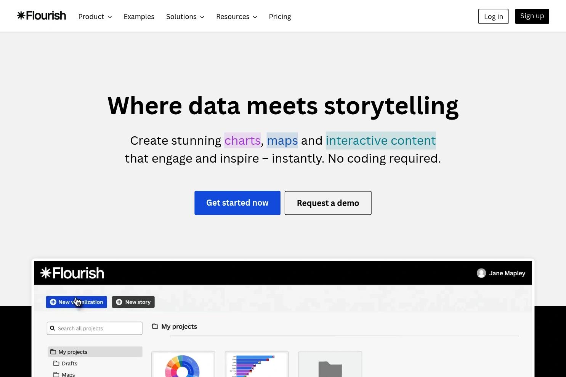Click the Flourish logo in the top navigation
This screenshot has width=566, height=377.
pyautogui.click(x=42, y=16)
